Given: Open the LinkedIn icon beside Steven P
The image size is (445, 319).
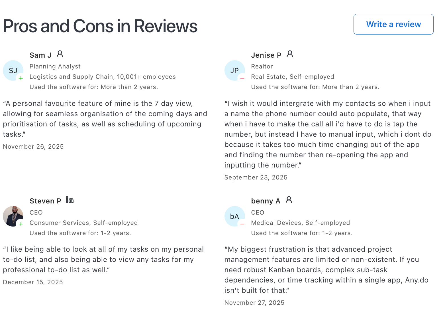Looking at the screenshot, I should click(x=70, y=200).
